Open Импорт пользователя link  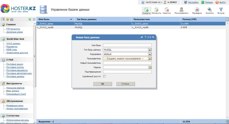pyautogui.click(x=17, y=109)
